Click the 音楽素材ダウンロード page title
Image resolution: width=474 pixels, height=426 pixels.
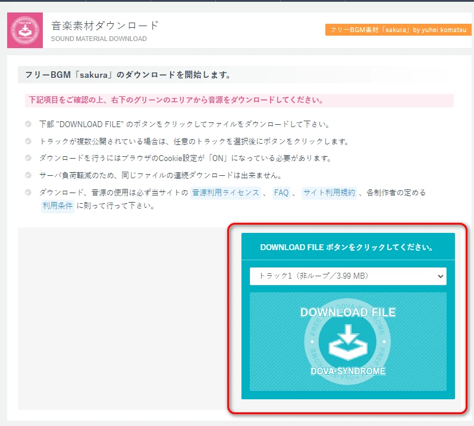[x=105, y=26]
